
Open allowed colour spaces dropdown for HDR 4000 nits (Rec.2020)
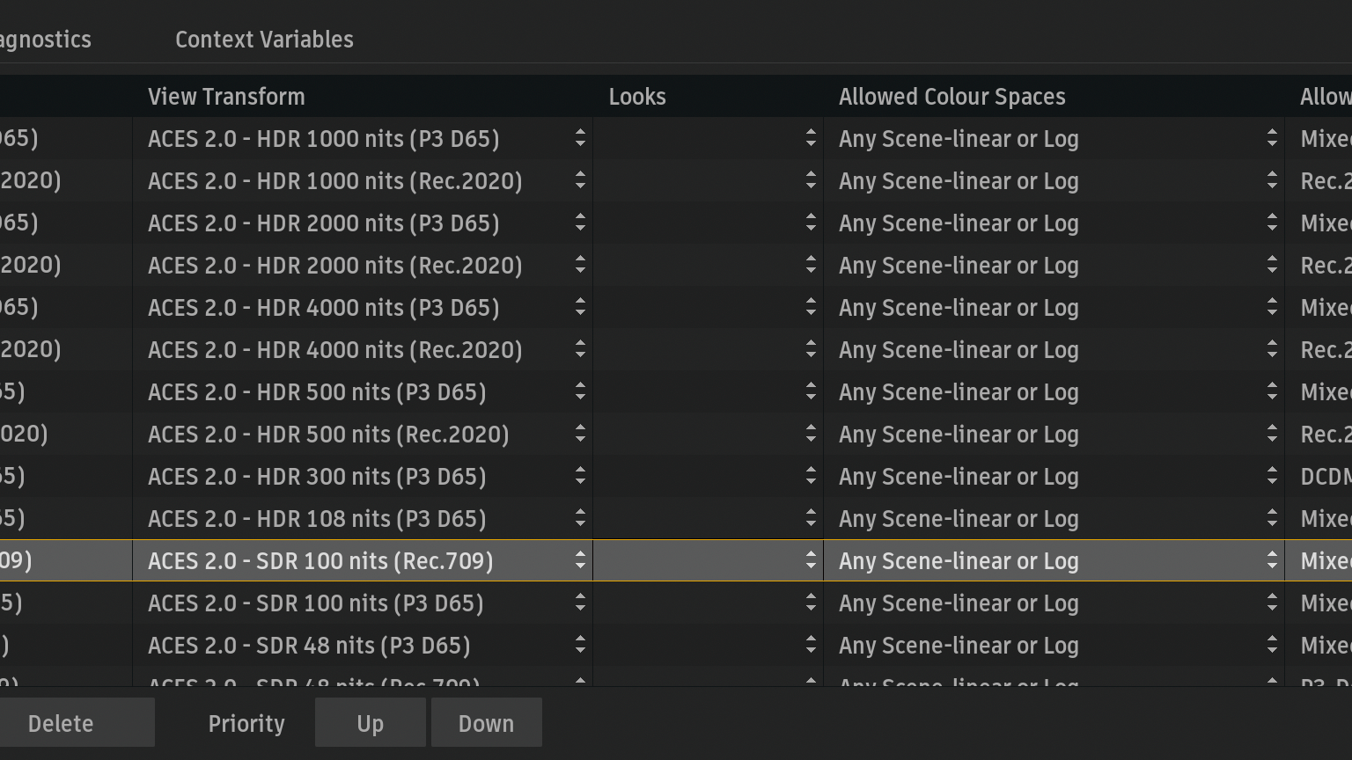(1054, 350)
